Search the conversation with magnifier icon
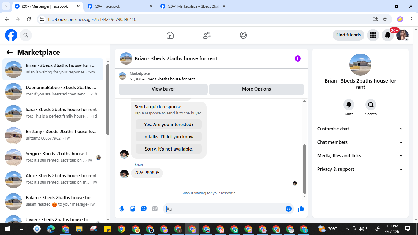 [371, 105]
